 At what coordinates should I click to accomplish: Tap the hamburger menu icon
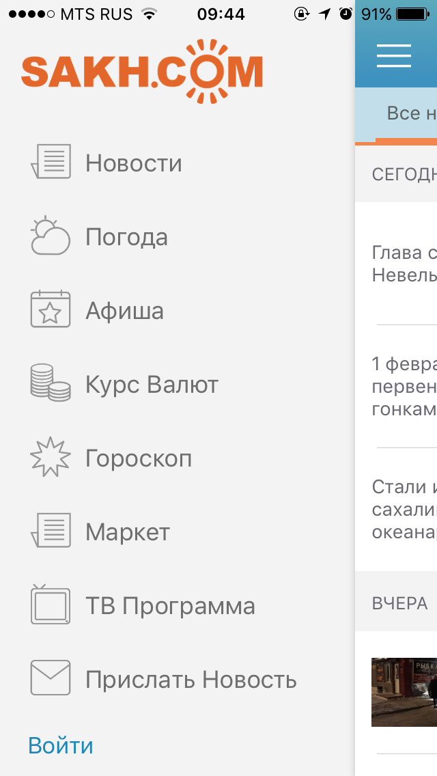[394, 55]
